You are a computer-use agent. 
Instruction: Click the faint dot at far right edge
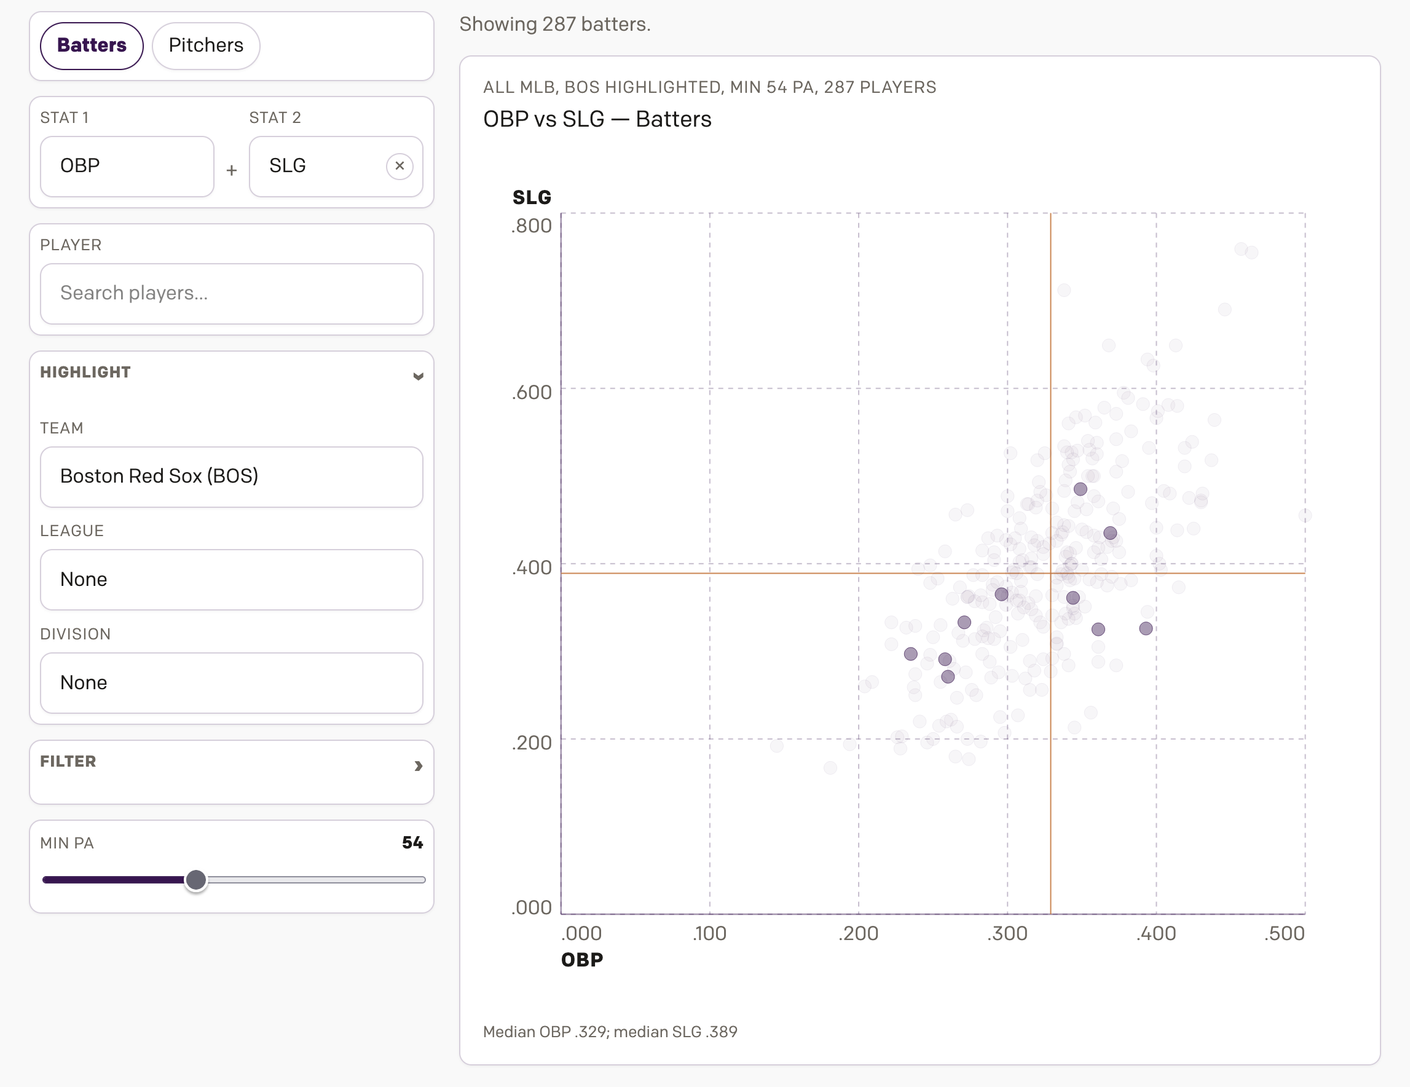pyautogui.click(x=1305, y=515)
